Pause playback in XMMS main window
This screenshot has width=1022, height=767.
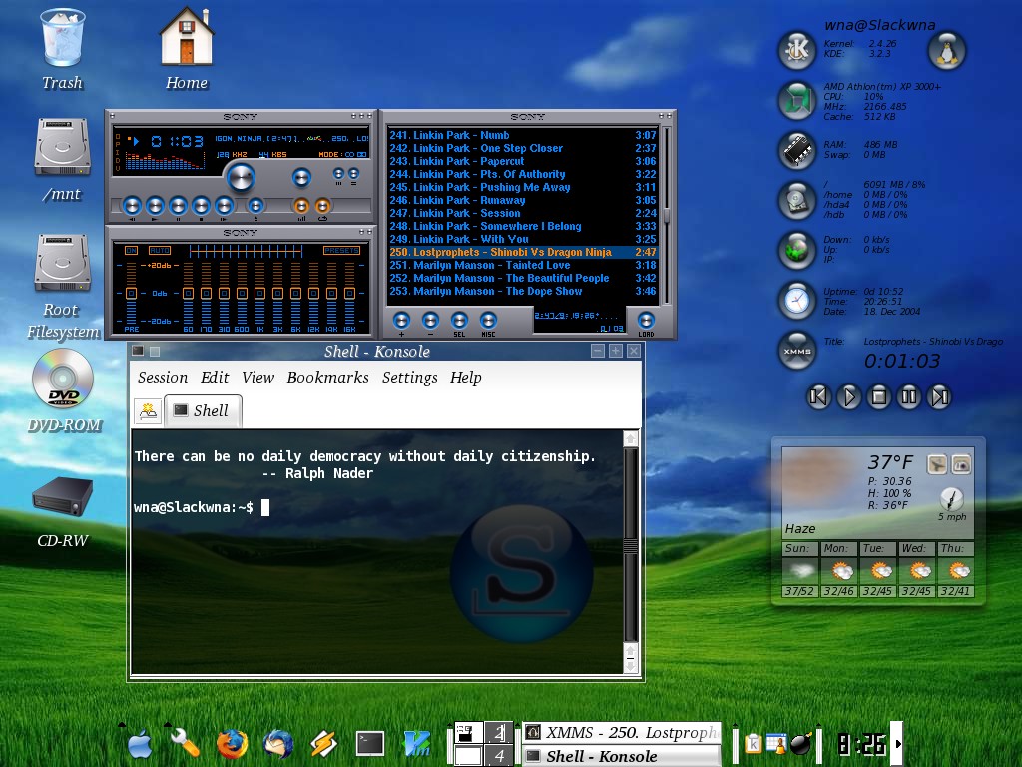(178, 206)
